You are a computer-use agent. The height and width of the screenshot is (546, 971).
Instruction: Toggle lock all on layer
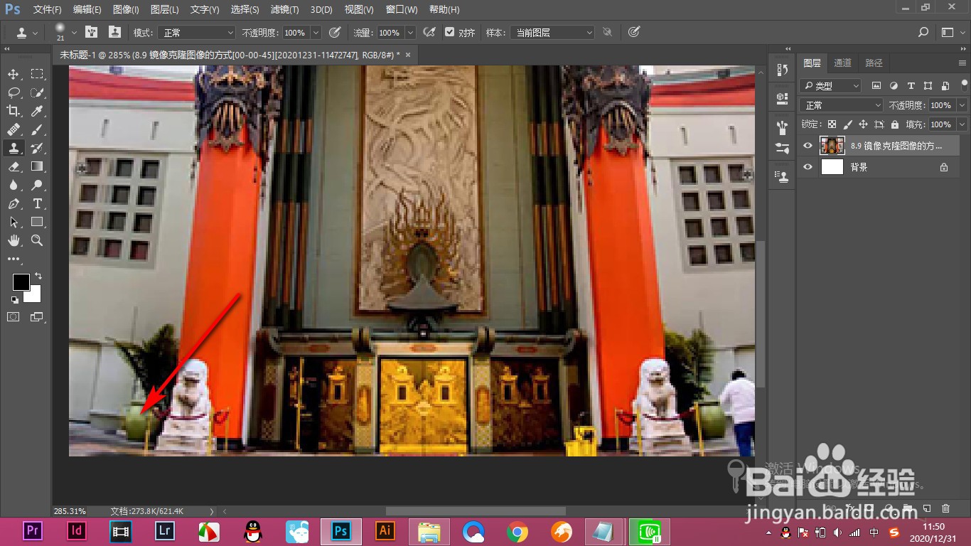point(895,124)
